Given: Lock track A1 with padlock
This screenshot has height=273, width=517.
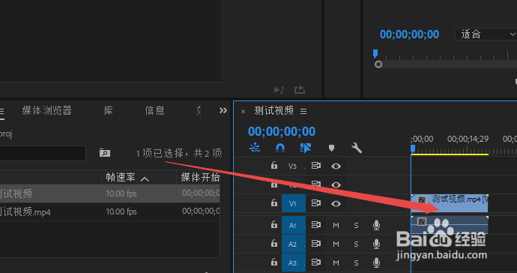Looking at the screenshot, I should click(x=274, y=224).
